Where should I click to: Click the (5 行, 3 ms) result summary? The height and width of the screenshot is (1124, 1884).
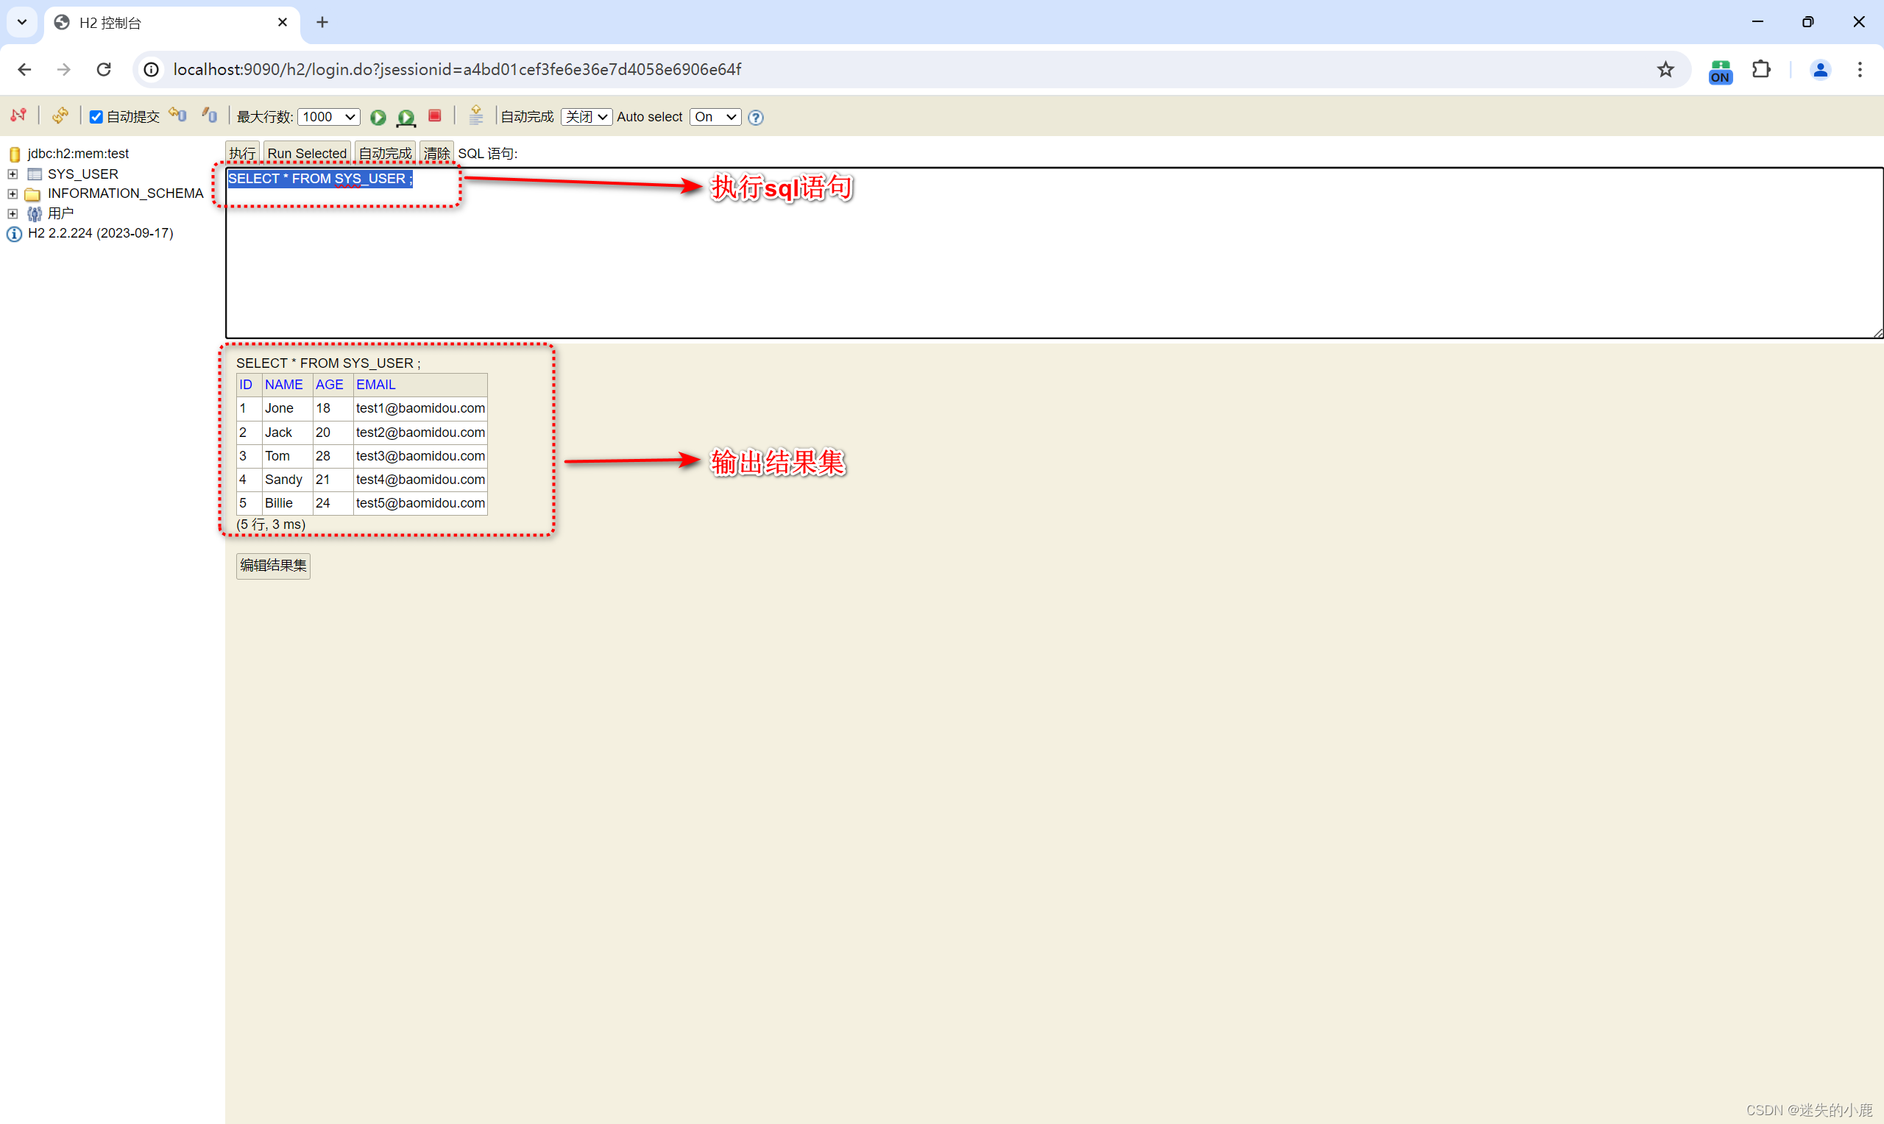(270, 524)
